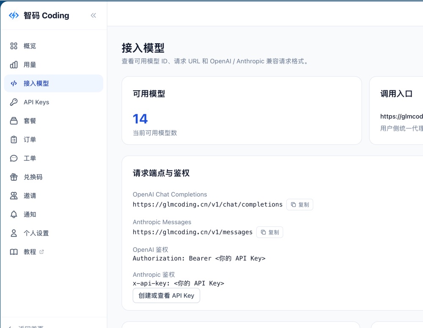Image resolution: width=423 pixels, height=328 pixels.
Task: Go to 用量 usage page
Action: [54, 65]
